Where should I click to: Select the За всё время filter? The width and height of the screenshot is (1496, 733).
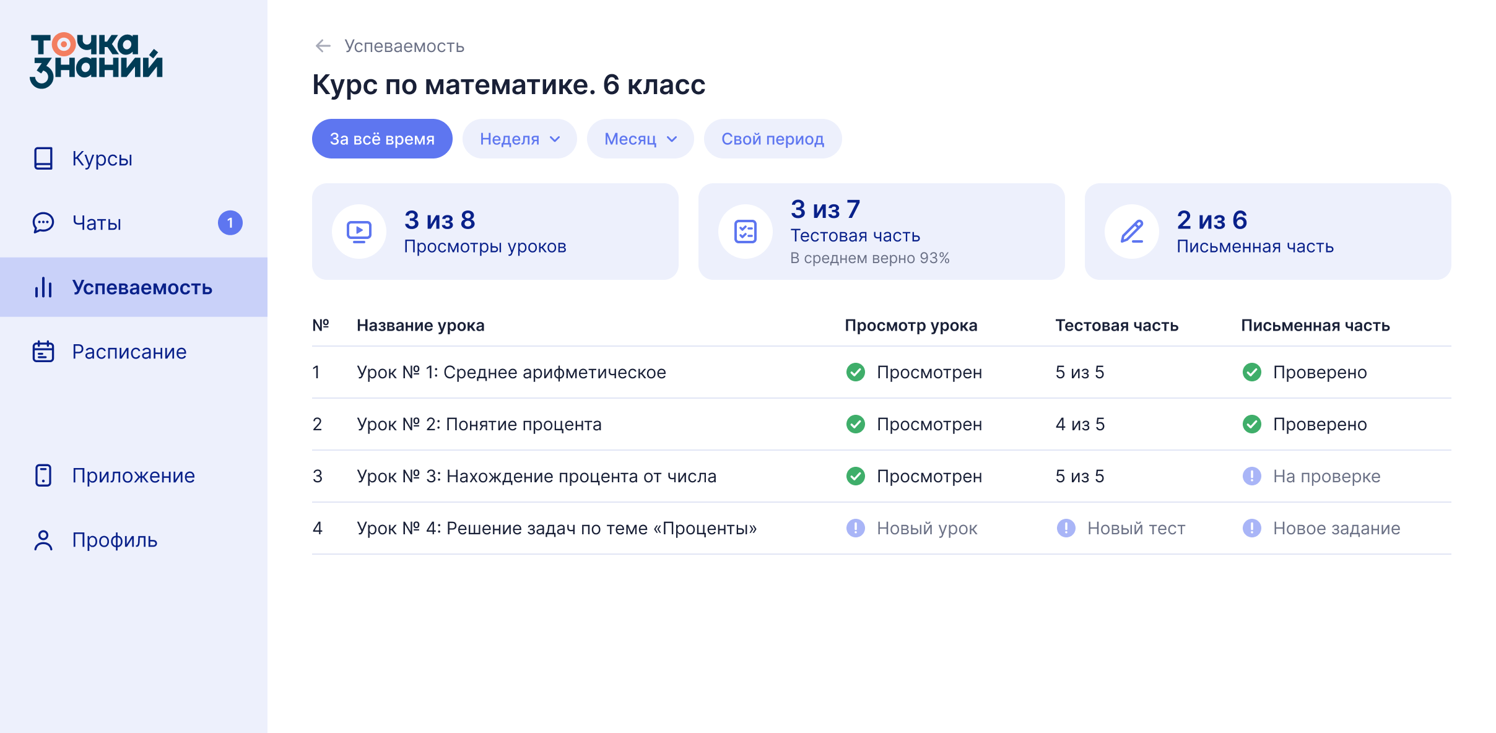click(382, 139)
